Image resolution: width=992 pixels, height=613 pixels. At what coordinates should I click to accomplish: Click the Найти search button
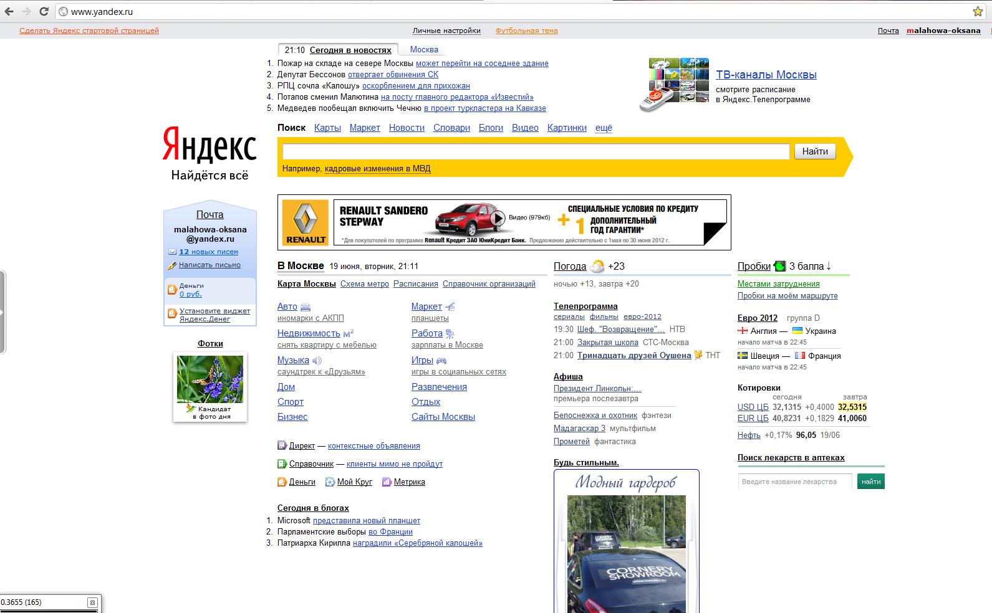pos(815,151)
